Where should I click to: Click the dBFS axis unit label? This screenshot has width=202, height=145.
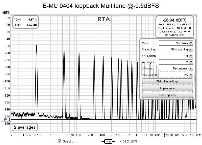[6, 12]
